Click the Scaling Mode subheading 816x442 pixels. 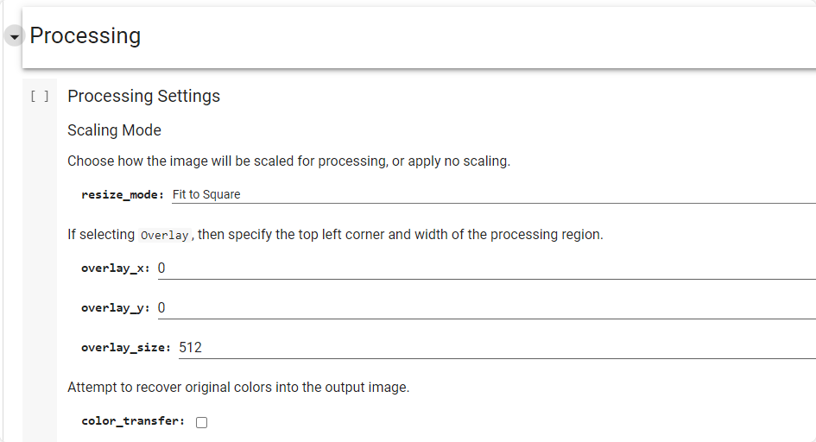click(x=114, y=130)
